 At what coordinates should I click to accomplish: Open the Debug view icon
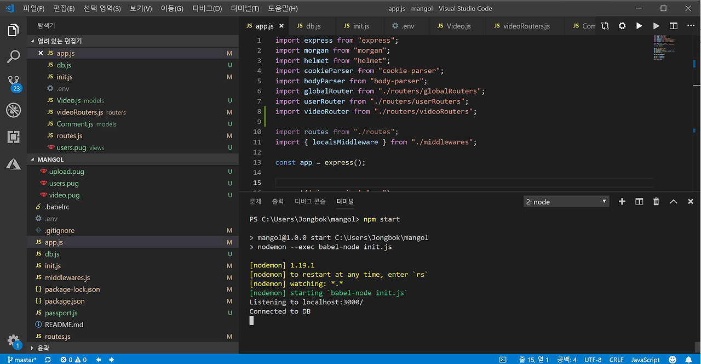pos(13,110)
